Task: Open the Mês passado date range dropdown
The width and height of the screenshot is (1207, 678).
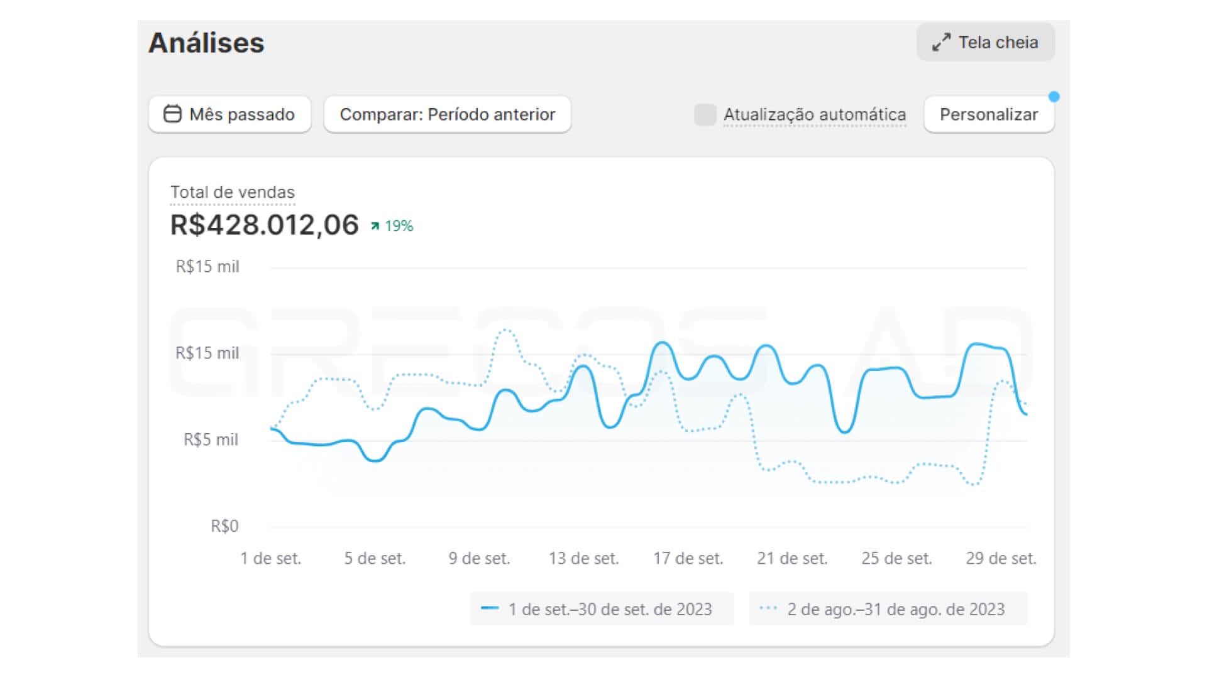Action: pos(230,114)
